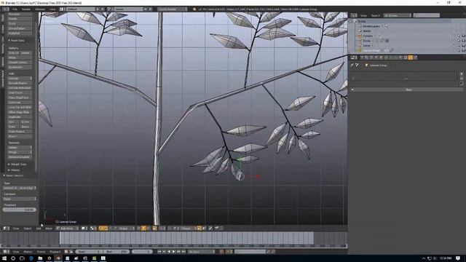Open the Render properties tab

[362, 57]
